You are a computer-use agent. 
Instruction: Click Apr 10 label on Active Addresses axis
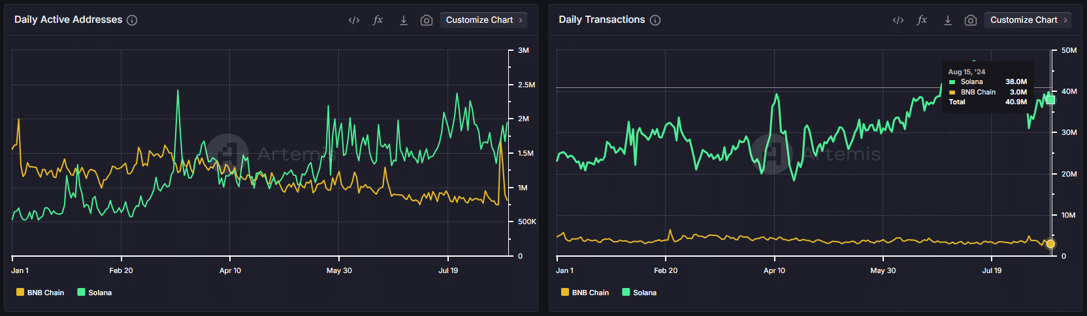point(230,270)
